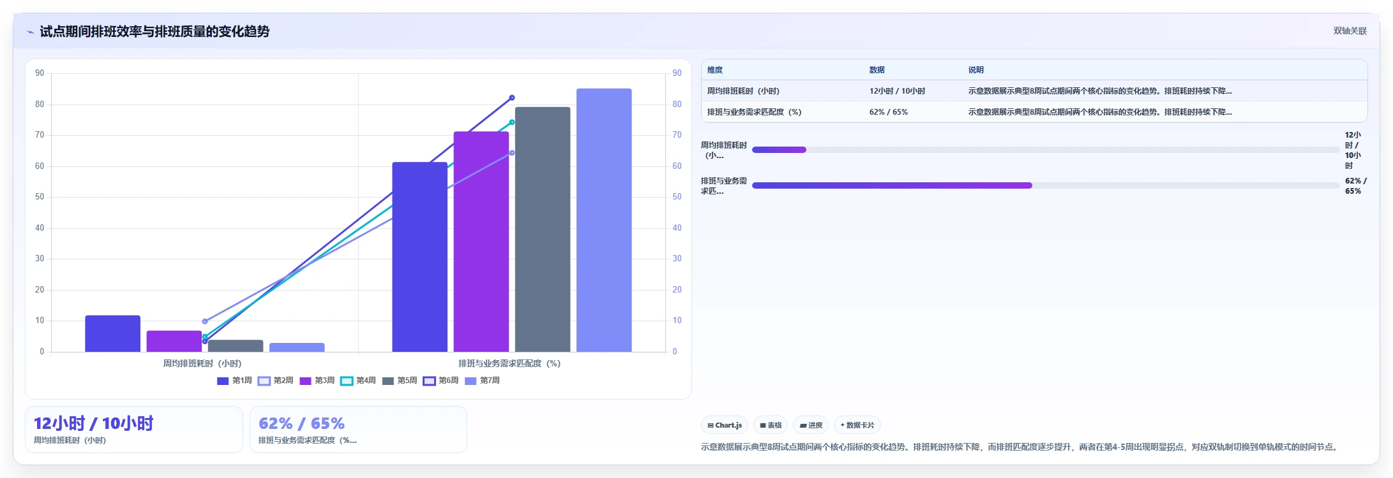1393x478 pixels.
Task: Click the 第5周 legend swatch
Action: (x=388, y=381)
